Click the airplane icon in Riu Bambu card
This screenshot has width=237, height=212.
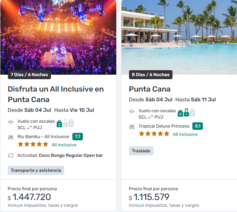(10, 122)
